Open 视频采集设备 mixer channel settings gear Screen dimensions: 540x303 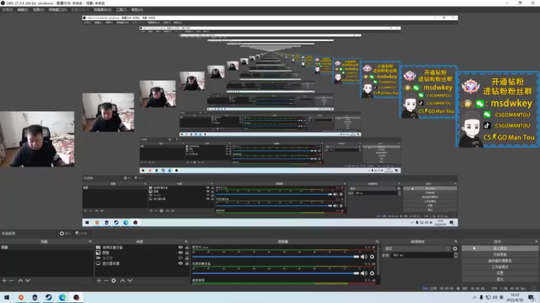372,273
